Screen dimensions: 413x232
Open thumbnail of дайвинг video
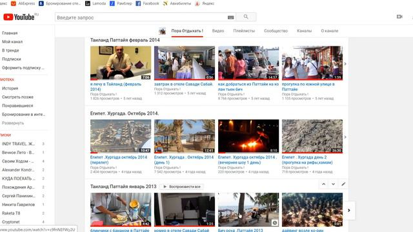(x=312, y=209)
